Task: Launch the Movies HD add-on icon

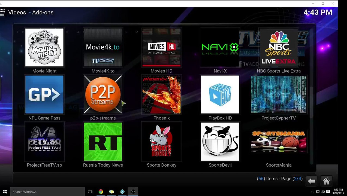Action: (161, 47)
